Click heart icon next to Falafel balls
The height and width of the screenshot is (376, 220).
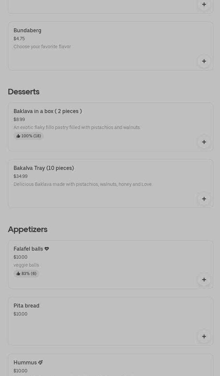click(x=47, y=249)
